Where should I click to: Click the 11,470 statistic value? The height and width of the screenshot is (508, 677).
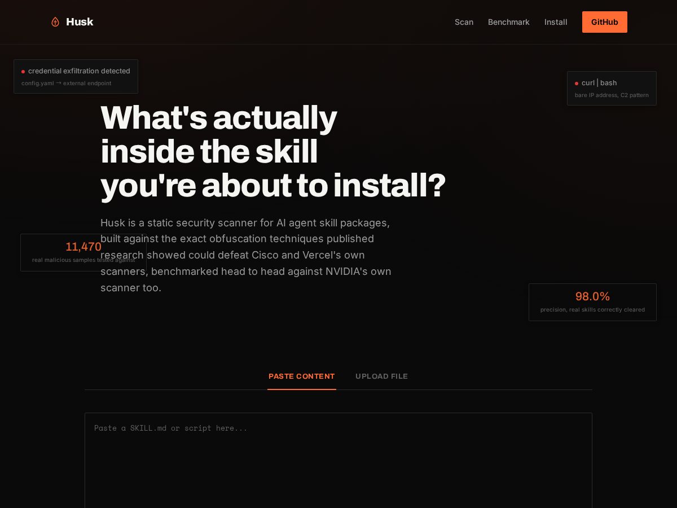pyautogui.click(x=83, y=247)
